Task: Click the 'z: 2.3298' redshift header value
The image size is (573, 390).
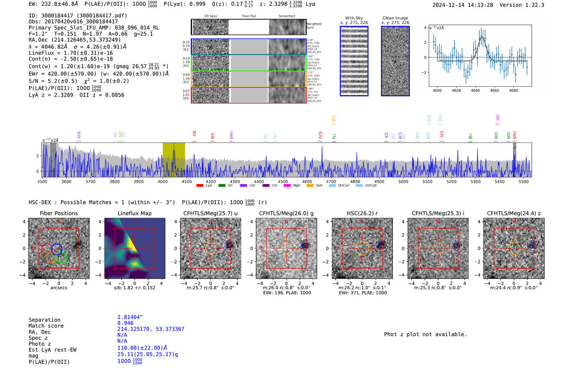Action: [x=273, y=4]
